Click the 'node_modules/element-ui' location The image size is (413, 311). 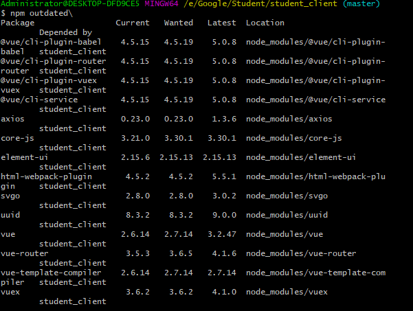click(301, 157)
